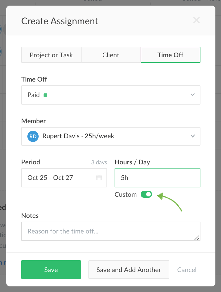Cancel the assignment creation
The height and width of the screenshot is (292, 221).
187,270
